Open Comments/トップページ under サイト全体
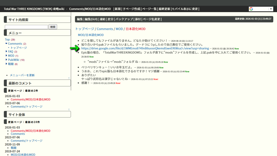This screenshot has height=156, width=277. [27, 141]
